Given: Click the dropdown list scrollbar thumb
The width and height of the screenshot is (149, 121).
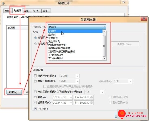Looking at the screenshot, I should pos(104,46).
